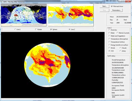
Task: Enable the Rotate checkbox
Action: [36, 29]
